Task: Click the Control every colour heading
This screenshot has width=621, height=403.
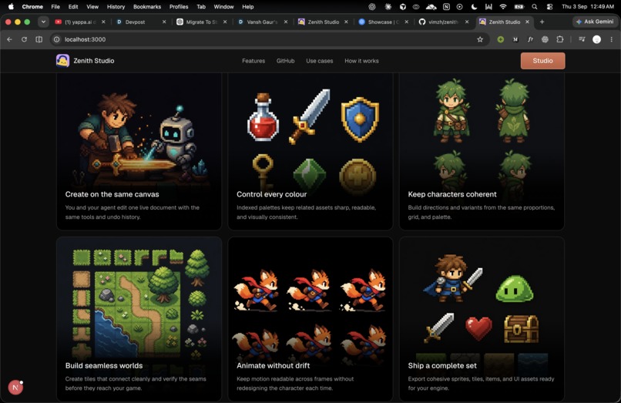Action: coord(271,194)
